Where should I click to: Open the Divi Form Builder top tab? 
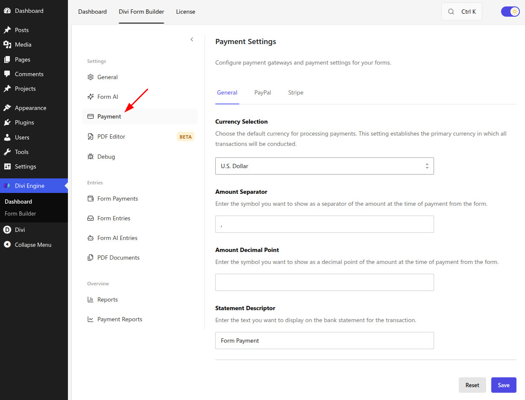[141, 12]
